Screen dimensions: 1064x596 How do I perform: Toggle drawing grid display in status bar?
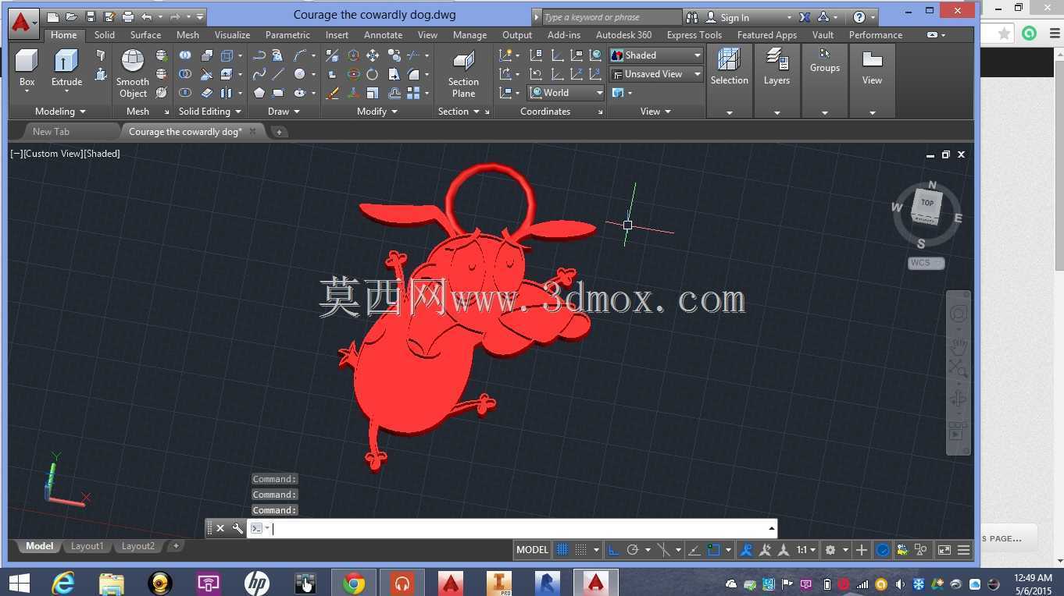tap(562, 550)
